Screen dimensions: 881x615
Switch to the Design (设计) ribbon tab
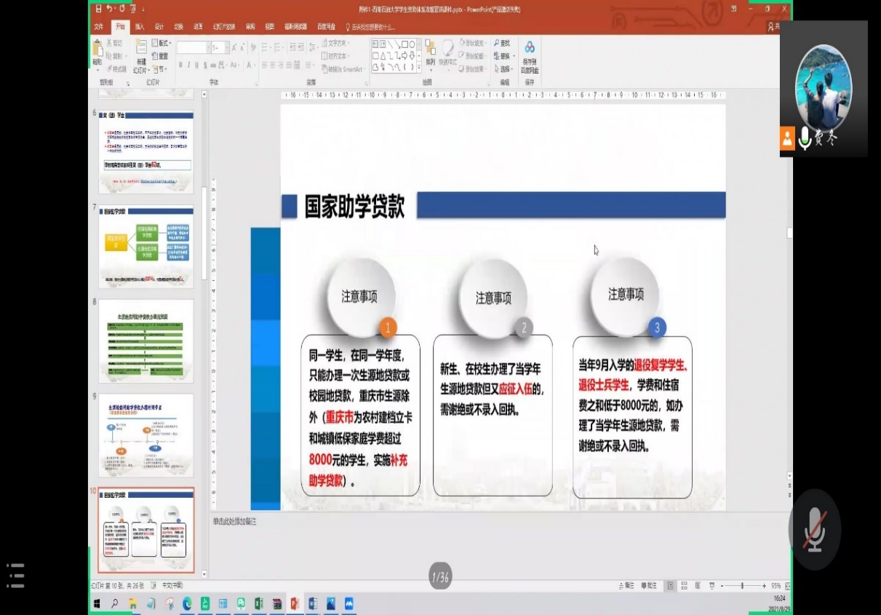tap(159, 27)
